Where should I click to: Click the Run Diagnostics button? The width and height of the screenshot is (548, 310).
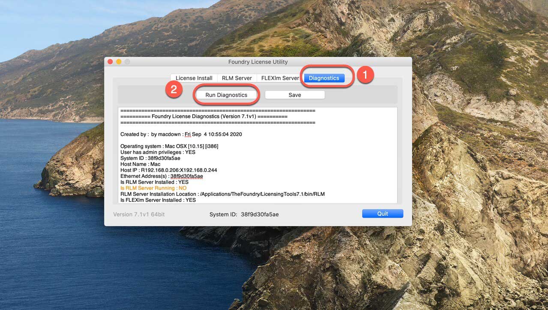[x=226, y=95]
